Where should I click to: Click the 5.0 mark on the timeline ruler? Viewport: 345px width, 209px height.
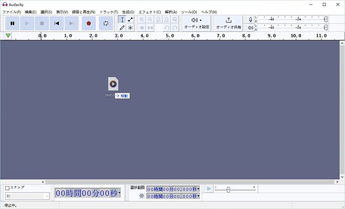(x=170, y=36)
